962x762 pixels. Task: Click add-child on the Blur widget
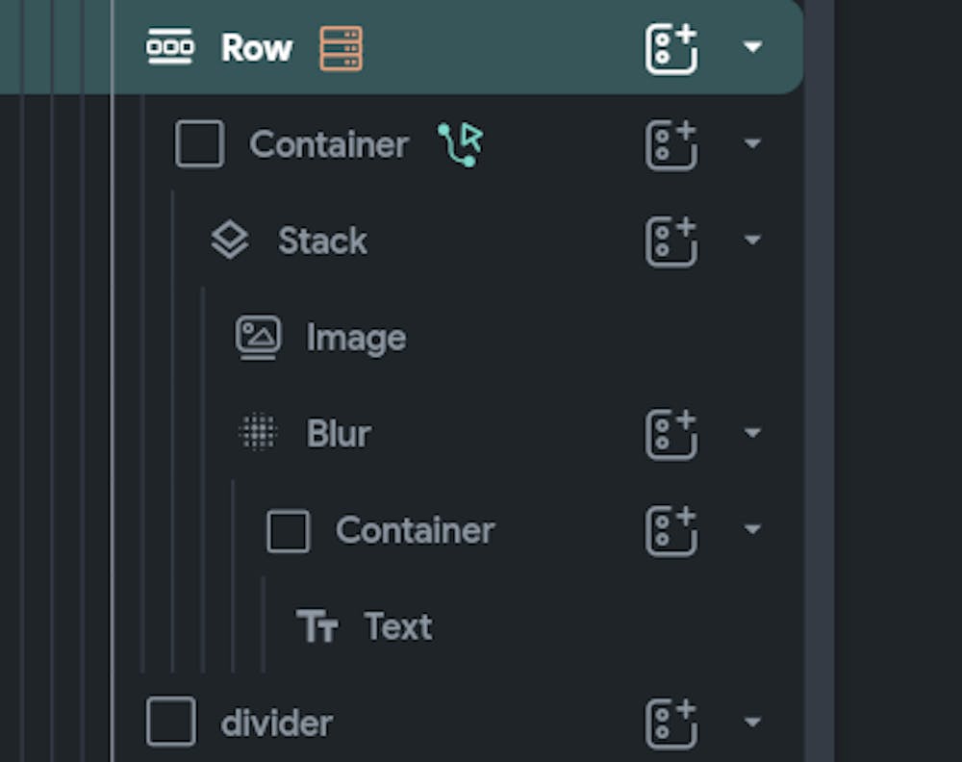pyautogui.click(x=671, y=433)
